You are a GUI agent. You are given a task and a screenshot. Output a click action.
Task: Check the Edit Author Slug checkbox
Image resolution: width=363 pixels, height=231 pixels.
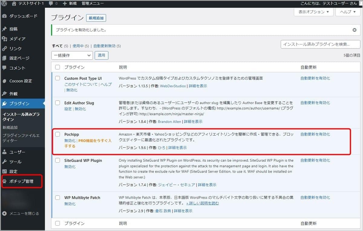pos(57,103)
